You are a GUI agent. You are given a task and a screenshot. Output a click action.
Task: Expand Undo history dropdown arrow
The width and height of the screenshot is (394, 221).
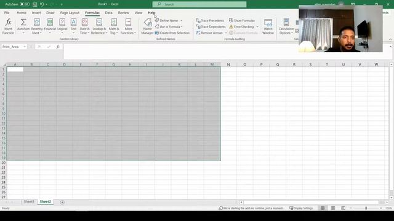click(47, 4)
